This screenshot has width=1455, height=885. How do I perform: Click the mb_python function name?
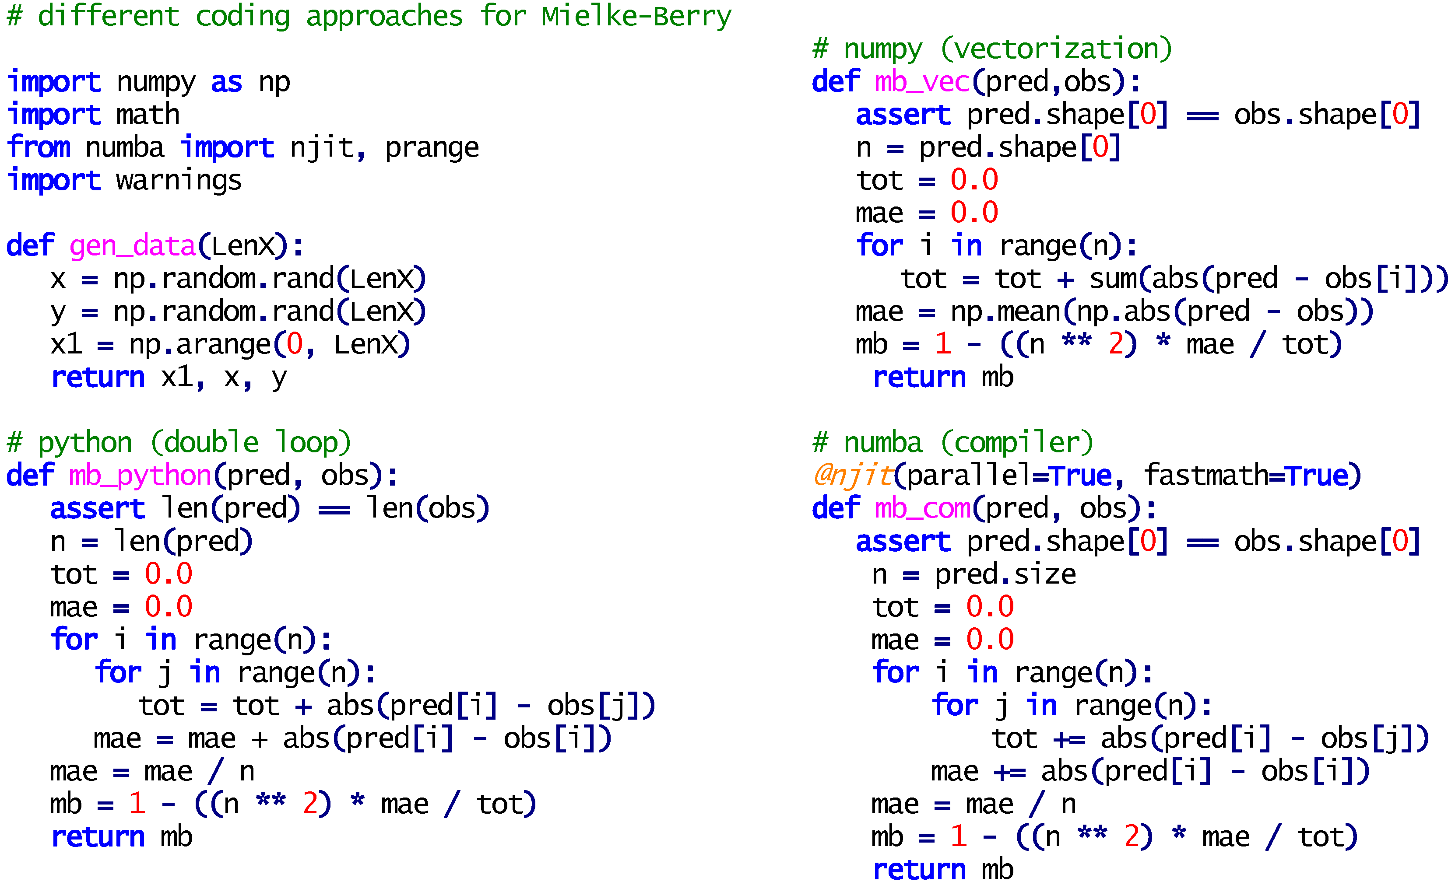pos(140,476)
